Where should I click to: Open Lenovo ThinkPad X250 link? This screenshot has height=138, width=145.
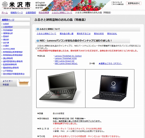[66, 58]
